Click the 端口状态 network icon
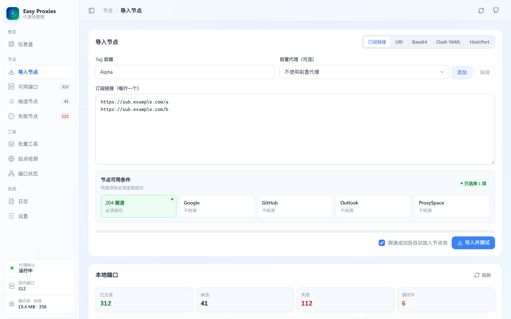 pyautogui.click(x=11, y=174)
